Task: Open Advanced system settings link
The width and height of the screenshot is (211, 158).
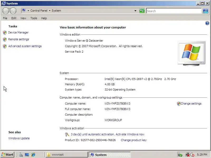Action: 25,46
